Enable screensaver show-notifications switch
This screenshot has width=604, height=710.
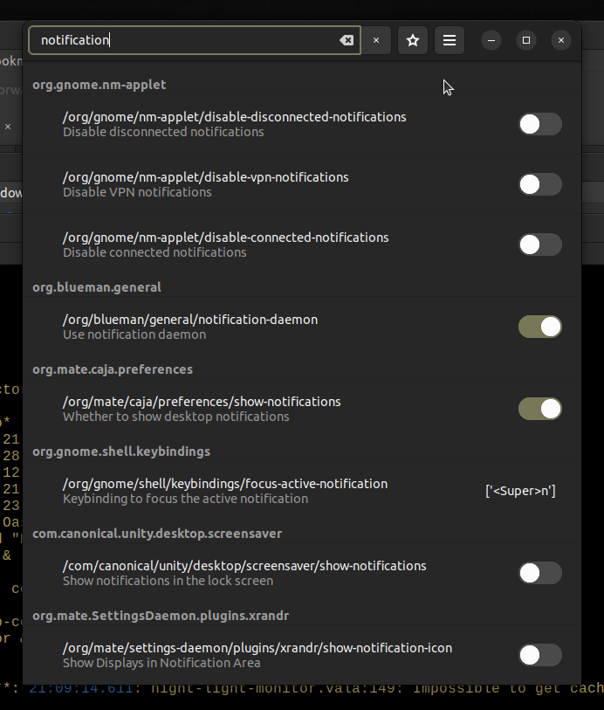[539, 573]
